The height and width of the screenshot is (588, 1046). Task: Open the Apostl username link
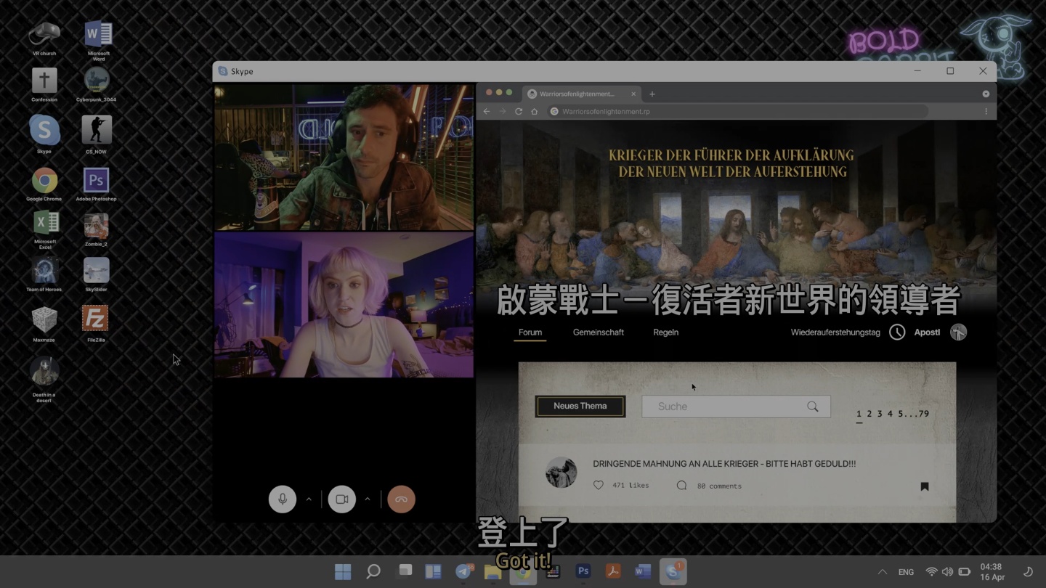[x=927, y=332]
